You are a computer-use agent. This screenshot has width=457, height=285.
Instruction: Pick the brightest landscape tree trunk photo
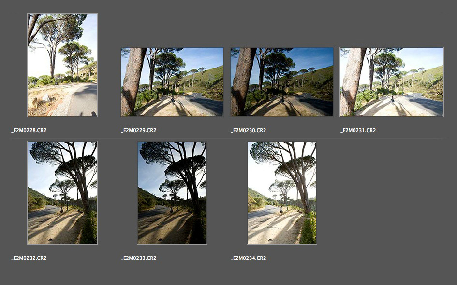[x=392, y=82]
